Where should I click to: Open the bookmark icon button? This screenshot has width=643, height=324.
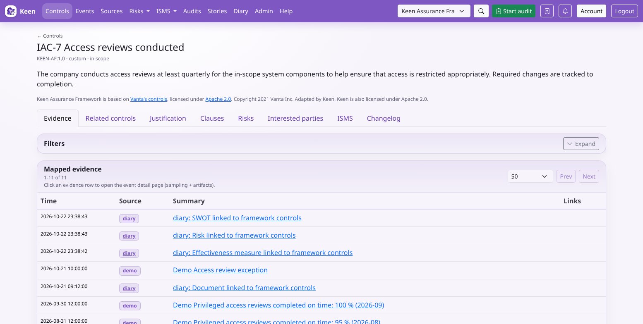coord(547,11)
